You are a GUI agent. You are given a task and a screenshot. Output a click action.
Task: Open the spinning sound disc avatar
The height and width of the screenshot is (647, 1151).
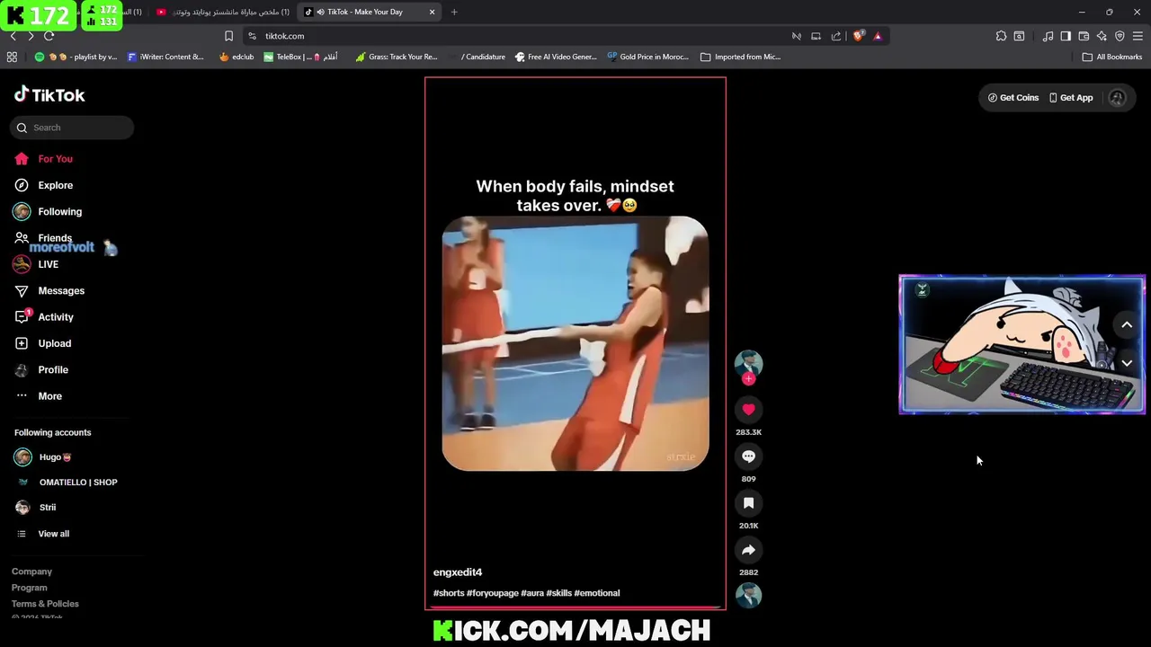[748, 595]
